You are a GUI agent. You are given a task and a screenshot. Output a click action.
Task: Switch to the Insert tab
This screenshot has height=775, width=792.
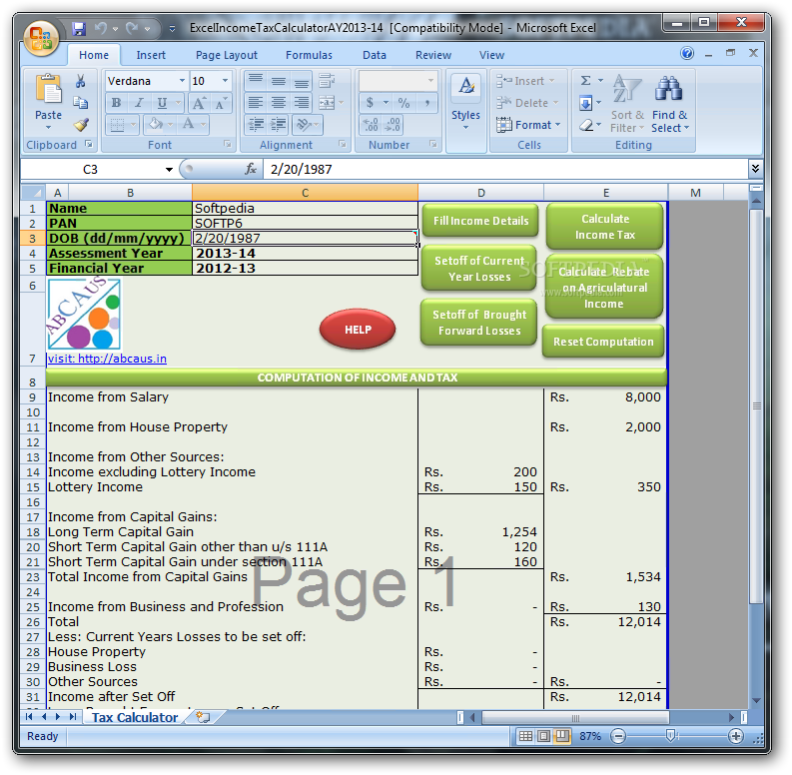pos(151,55)
